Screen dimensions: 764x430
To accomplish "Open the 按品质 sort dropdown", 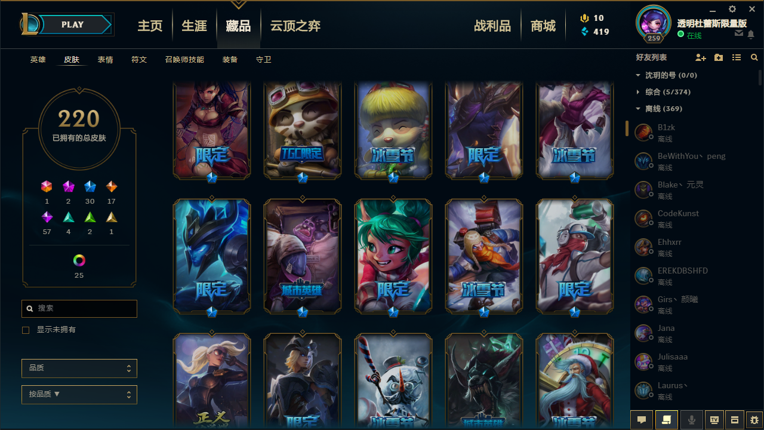I will coord(79,395).
